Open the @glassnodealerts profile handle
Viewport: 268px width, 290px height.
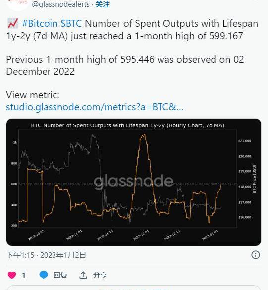[60, 4]
